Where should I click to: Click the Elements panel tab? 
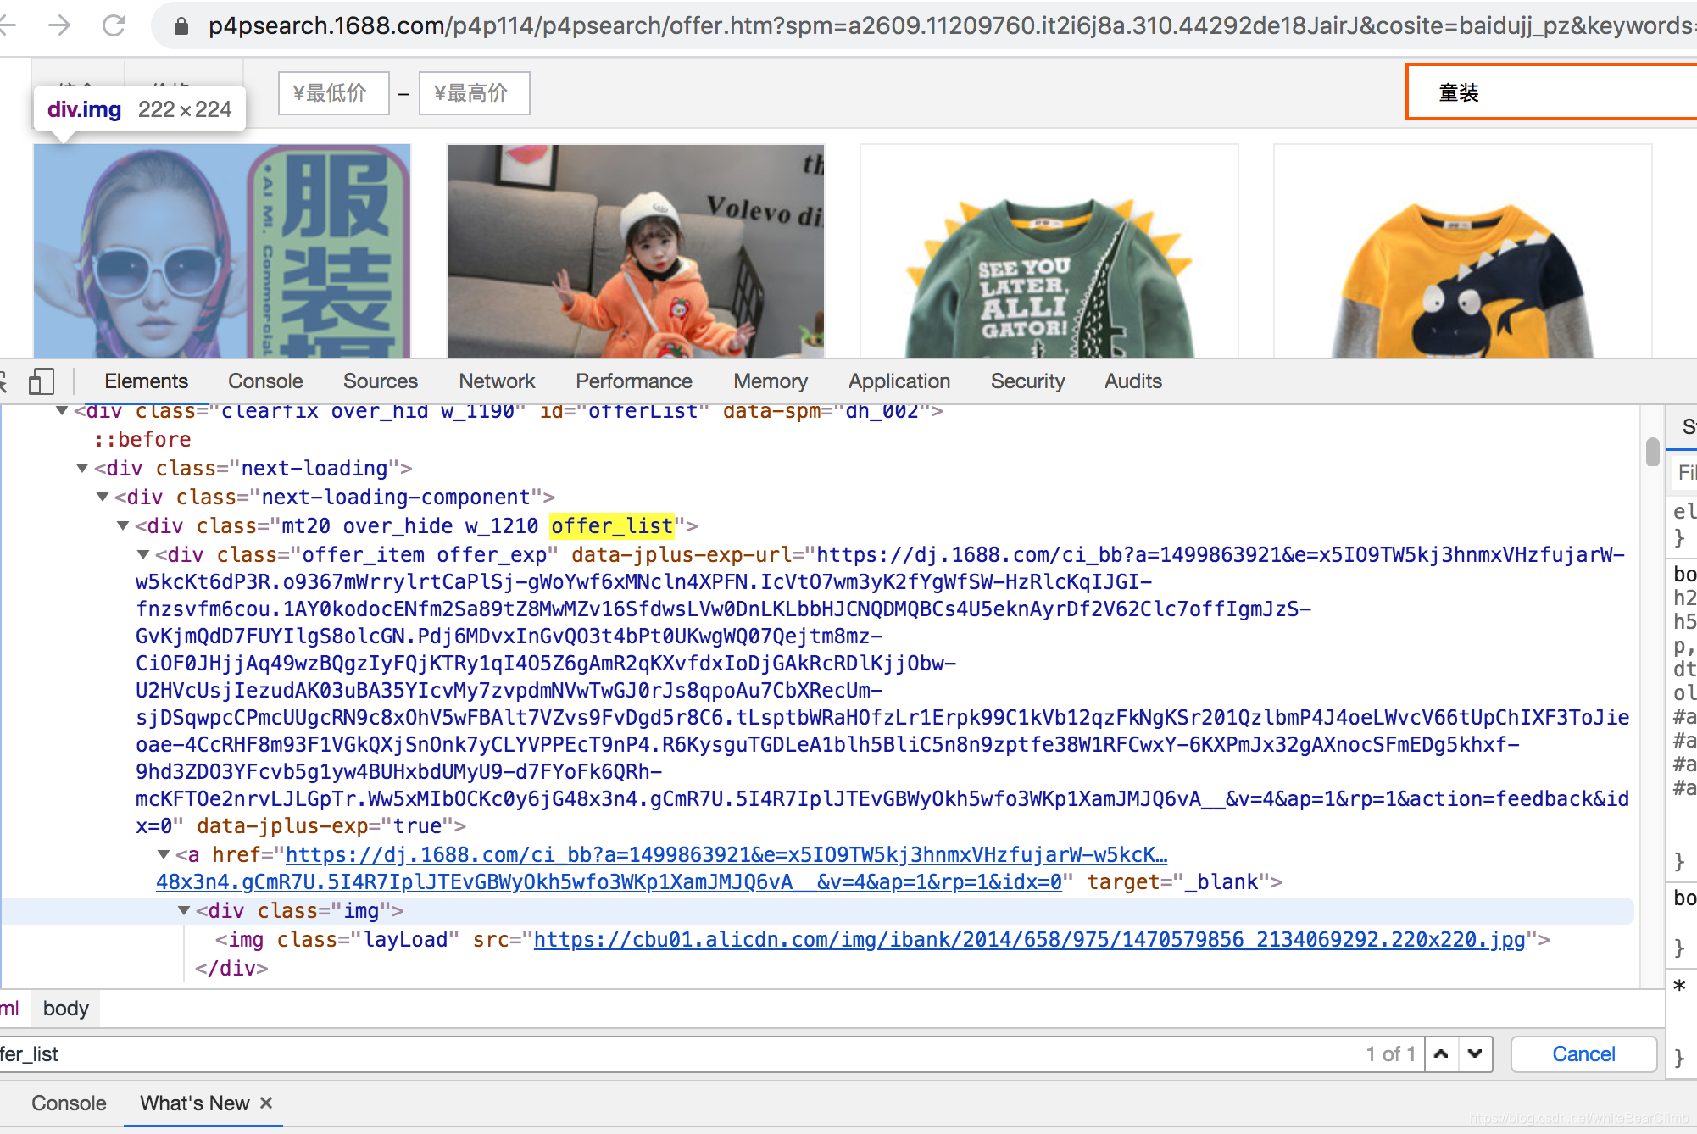[146, 378]
